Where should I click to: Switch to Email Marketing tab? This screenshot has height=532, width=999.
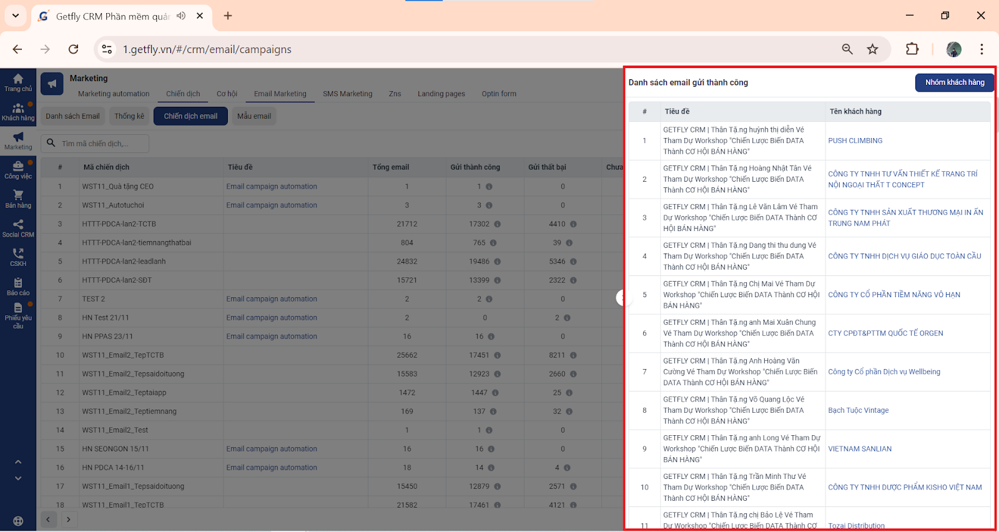(280, 94)
